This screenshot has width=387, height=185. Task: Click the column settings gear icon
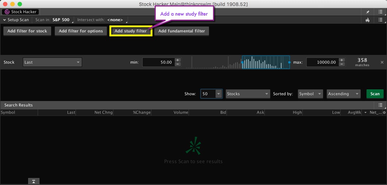pos(384,113)
